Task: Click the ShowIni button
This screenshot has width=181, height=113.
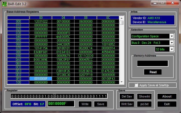Action: click(144, 96)
